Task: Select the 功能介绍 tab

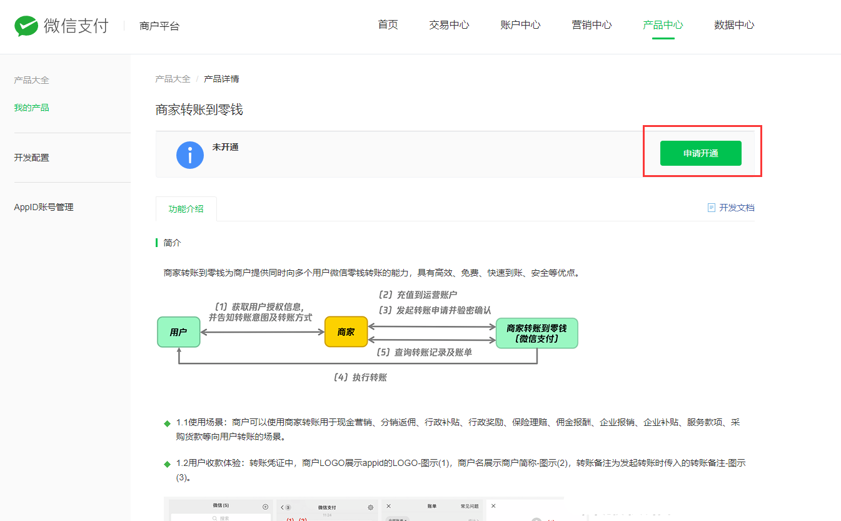Action: click(186, 209)
